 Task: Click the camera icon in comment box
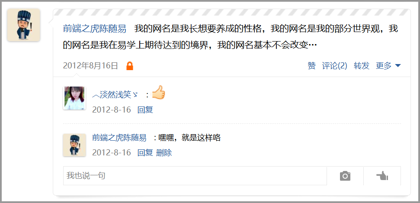[345, 176]
